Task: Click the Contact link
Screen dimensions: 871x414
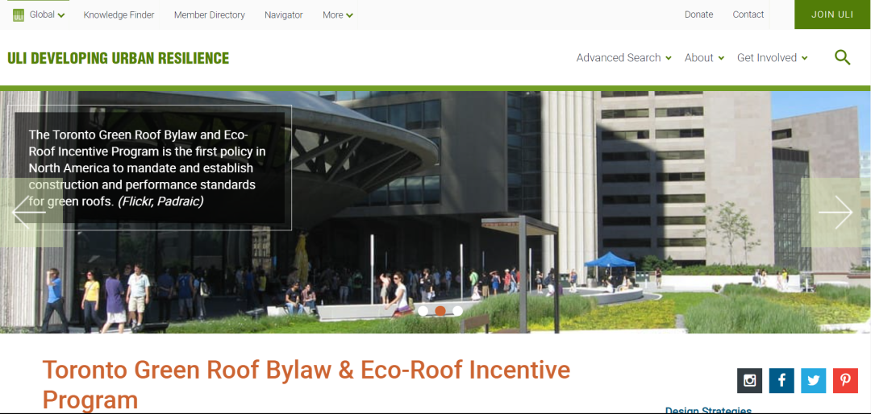Action: point(748,14)
